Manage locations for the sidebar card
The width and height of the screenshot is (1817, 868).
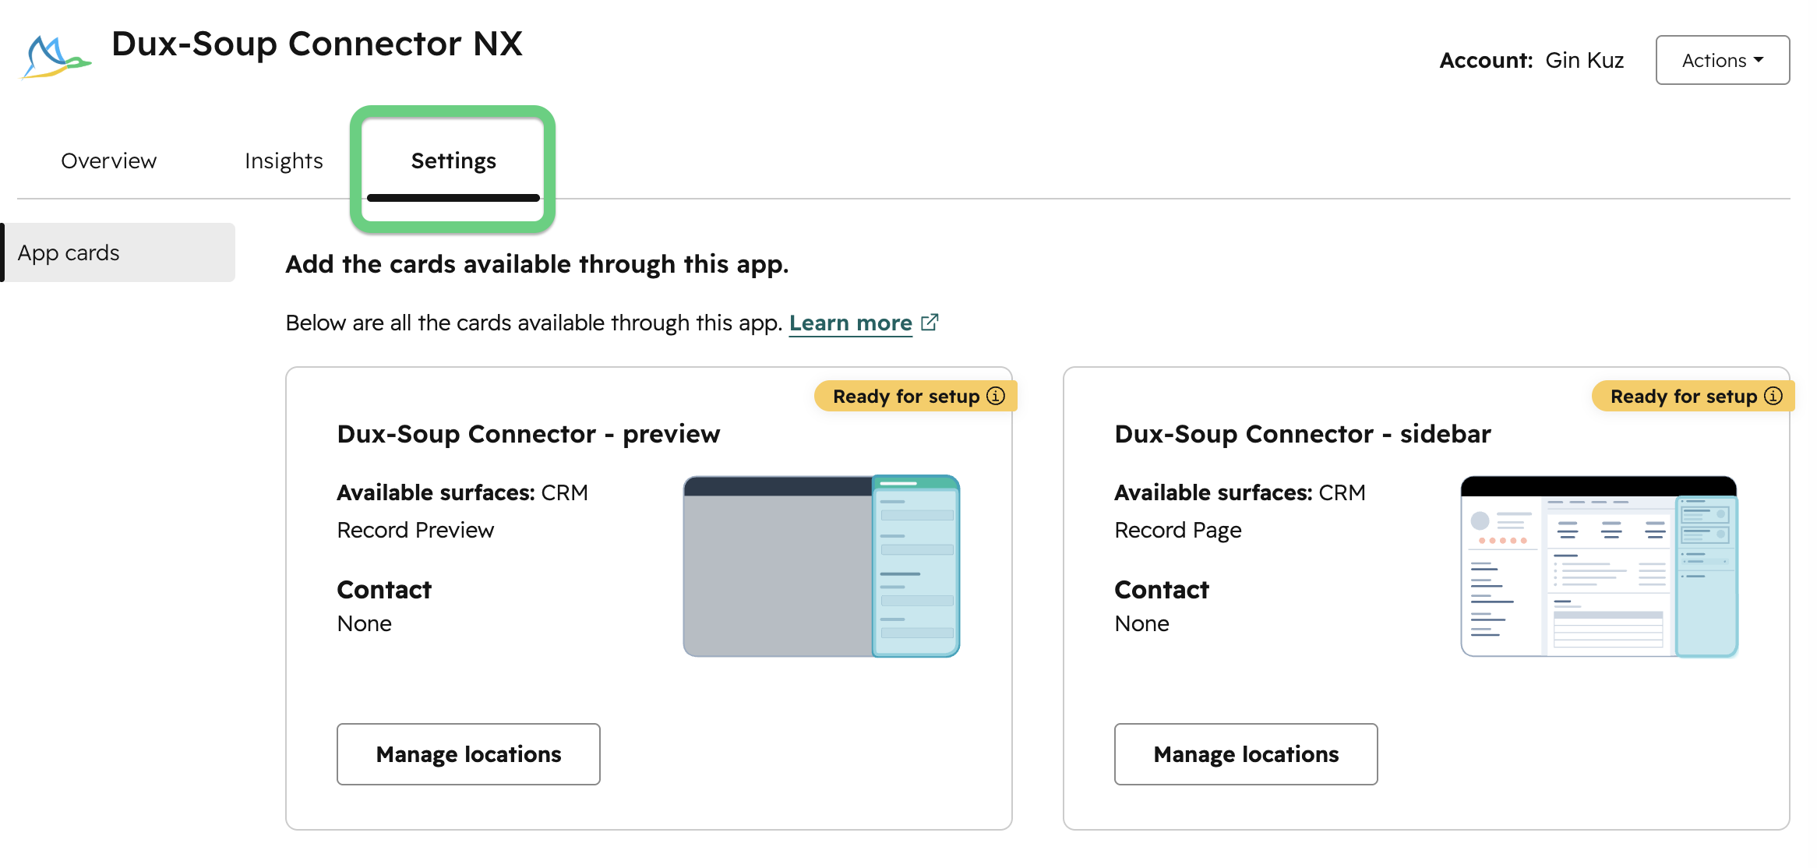pos(1246,754)
